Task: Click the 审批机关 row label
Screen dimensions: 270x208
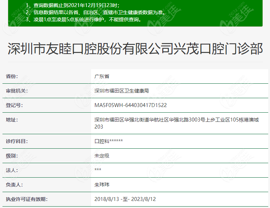Action: click(x=17, y=91)
